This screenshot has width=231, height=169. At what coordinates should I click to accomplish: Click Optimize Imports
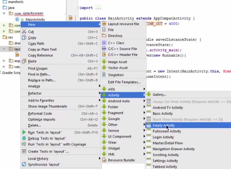point(61,119)
